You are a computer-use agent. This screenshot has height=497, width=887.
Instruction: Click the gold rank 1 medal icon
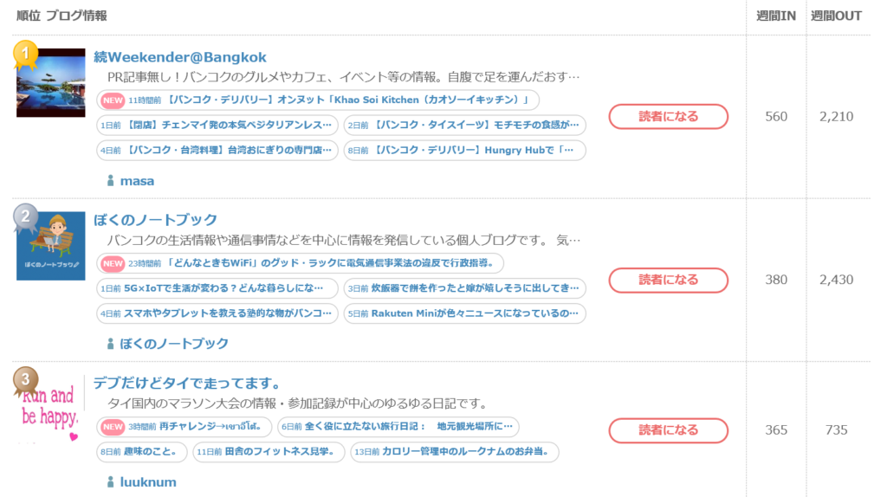[25, 55]
